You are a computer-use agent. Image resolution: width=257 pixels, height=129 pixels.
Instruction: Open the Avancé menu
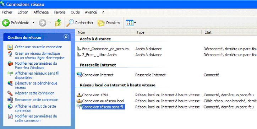click(x=91, y=12)
